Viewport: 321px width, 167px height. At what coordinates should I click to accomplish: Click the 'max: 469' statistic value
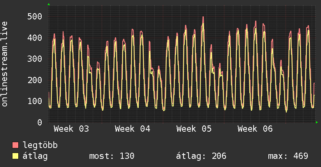click(x=288, y=156)
